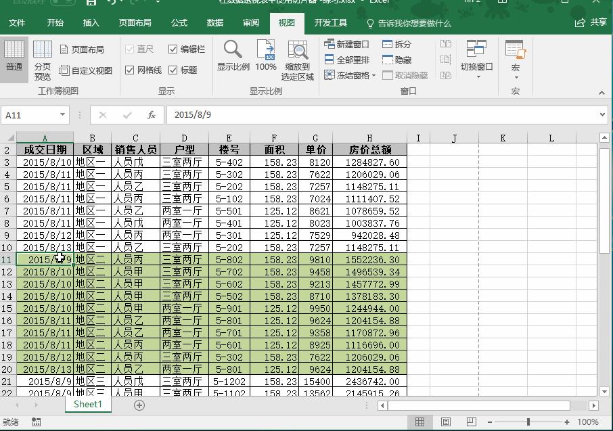Click the Zoom (显示比例) magnifier icon

coord(232,54)
